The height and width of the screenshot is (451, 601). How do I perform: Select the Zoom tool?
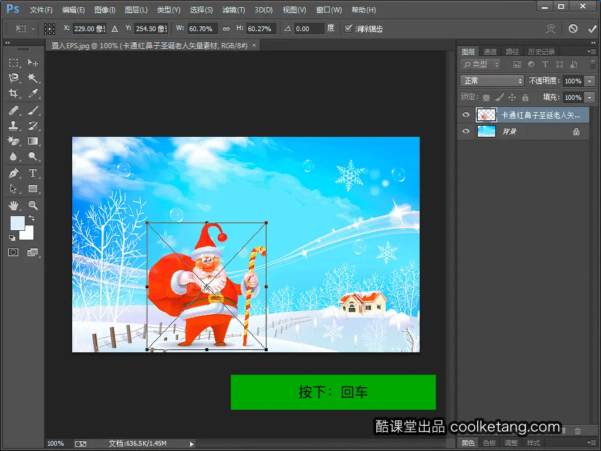33,206
